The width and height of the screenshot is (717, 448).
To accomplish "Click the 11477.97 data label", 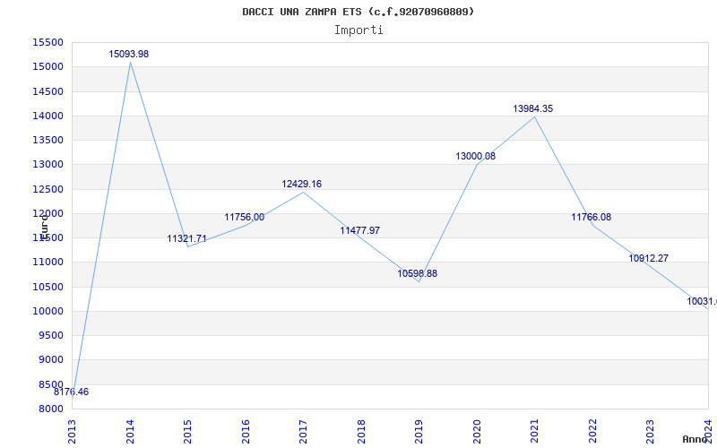I will (360, 230).
